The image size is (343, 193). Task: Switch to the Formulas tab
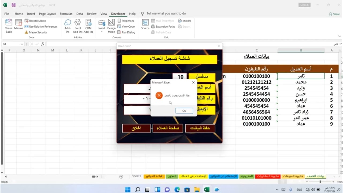click(66, 14)
